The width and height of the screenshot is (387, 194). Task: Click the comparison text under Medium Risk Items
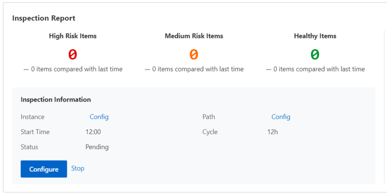click(x=194, y=69)
